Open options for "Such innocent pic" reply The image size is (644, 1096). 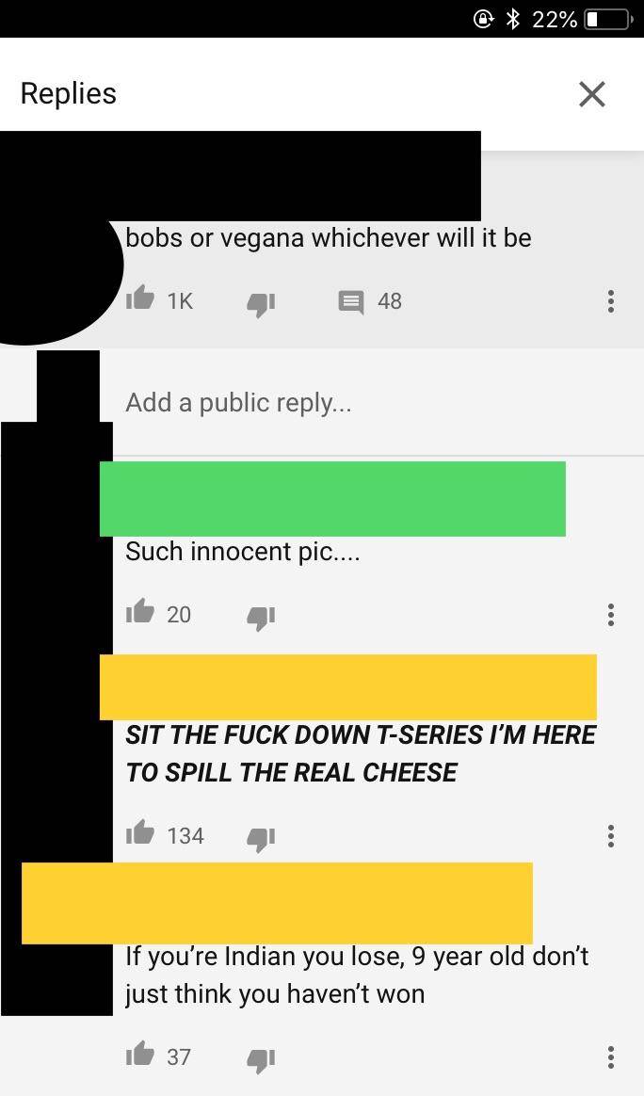611,615
